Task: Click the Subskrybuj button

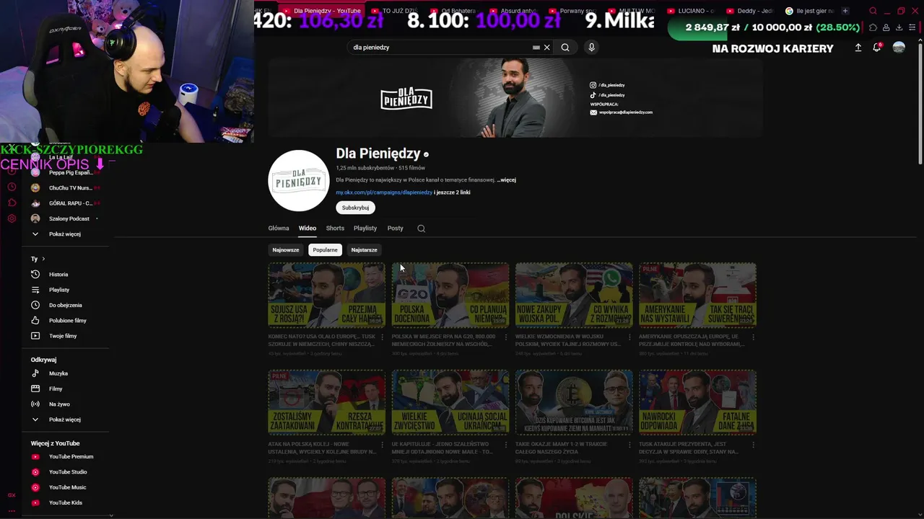Action: tap(355, 208)
